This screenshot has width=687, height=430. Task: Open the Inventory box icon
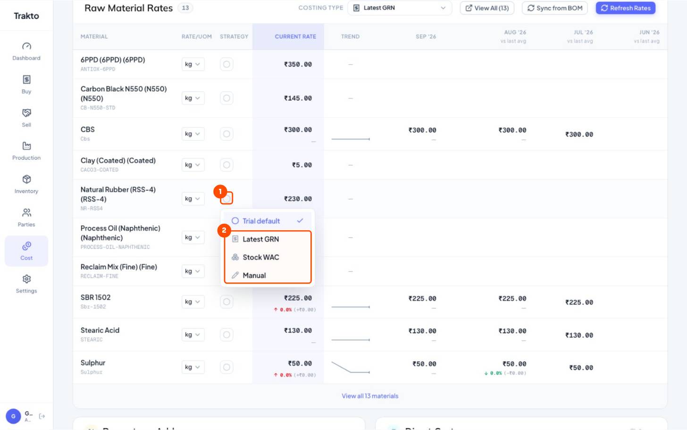tap(26, 179)
